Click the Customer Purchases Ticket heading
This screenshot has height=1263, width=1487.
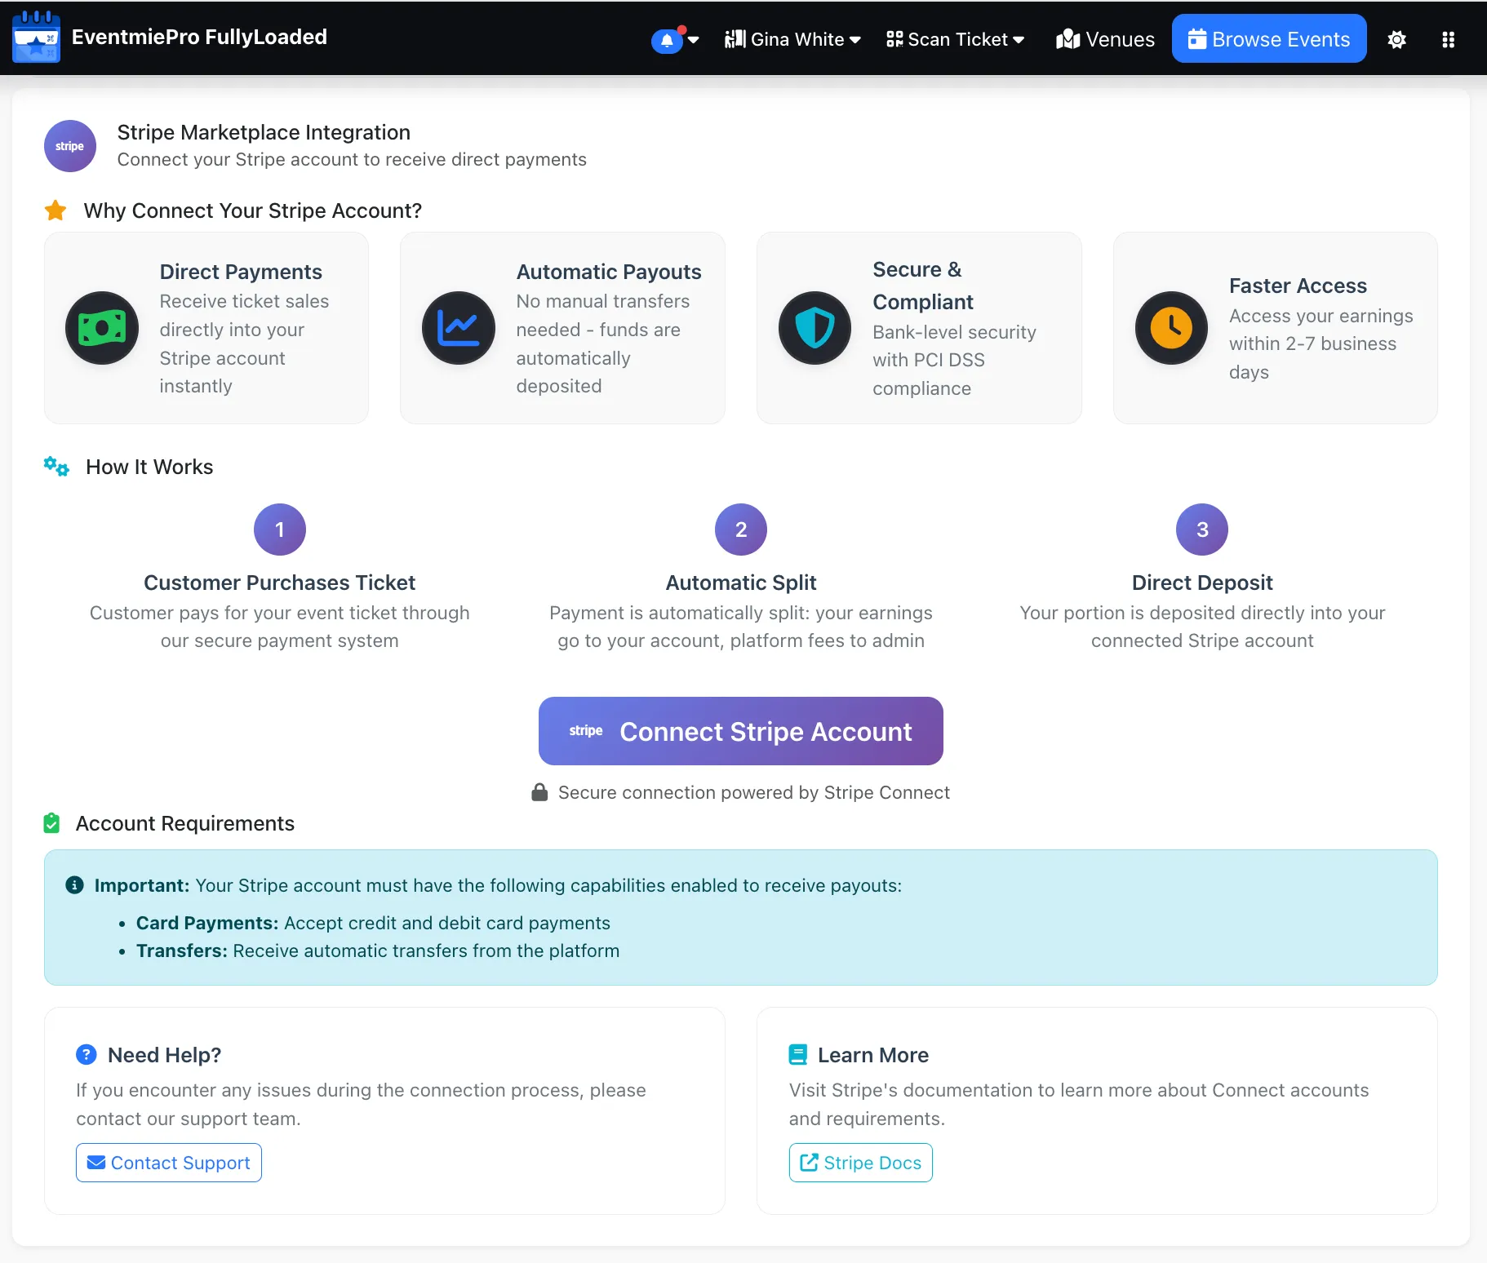pos(280,583)
